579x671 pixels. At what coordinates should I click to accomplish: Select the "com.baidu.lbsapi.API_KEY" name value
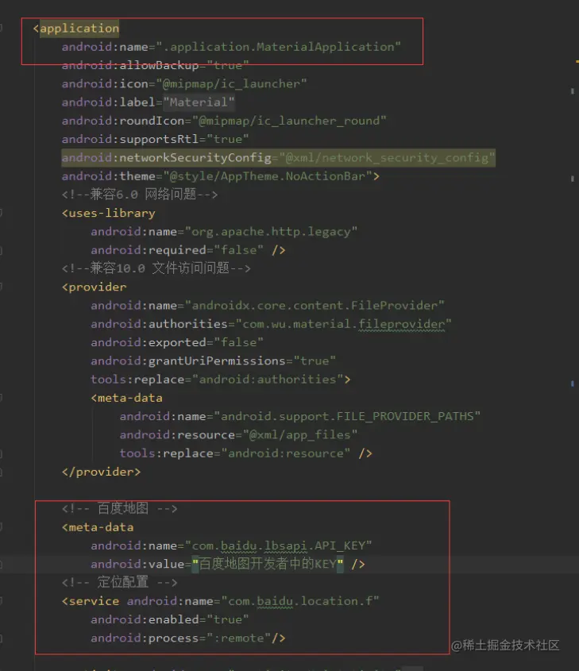pos(278,546)
